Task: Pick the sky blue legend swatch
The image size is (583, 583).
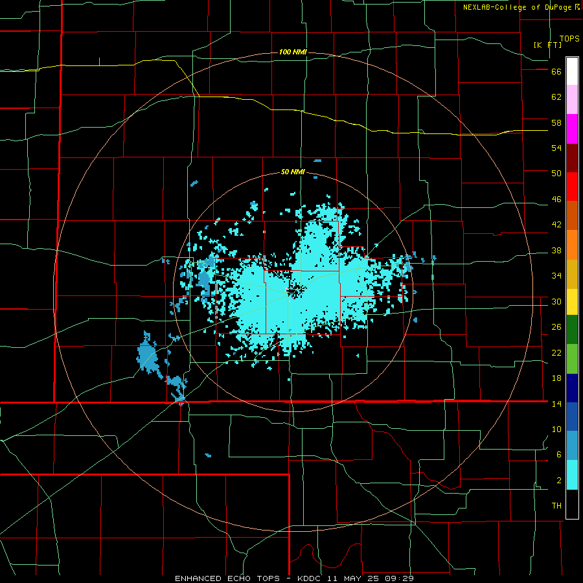Action: click(572, 446)
